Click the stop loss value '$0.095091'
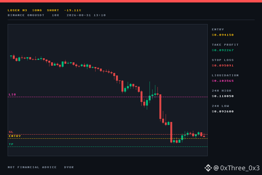The image size is (262, 175). click(223, 65)
